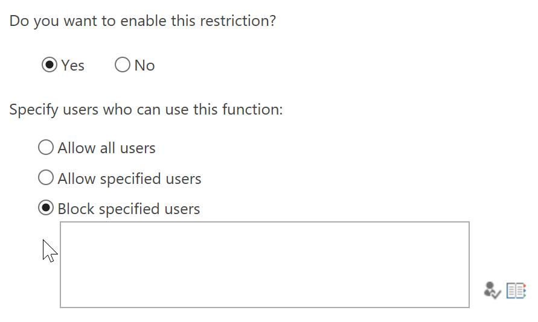Click the "Block specified users" label text
This screenshot has width=538, height=322.
129,209
